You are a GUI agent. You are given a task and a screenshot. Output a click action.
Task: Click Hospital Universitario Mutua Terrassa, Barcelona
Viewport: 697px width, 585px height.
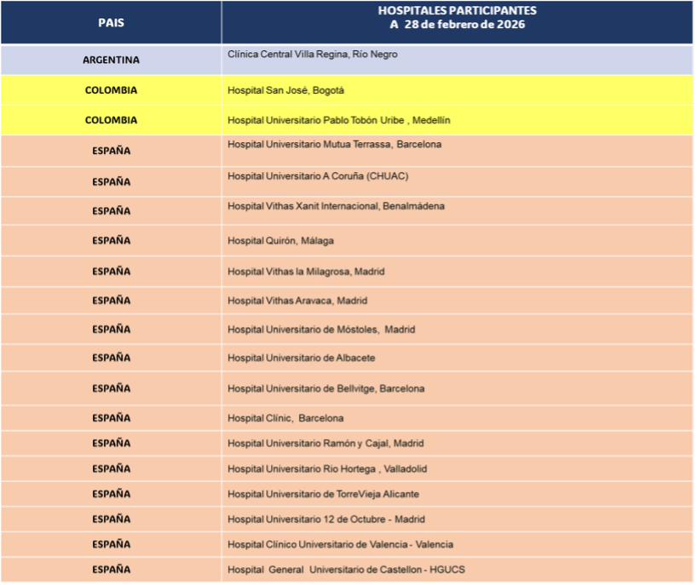(334, 145)
